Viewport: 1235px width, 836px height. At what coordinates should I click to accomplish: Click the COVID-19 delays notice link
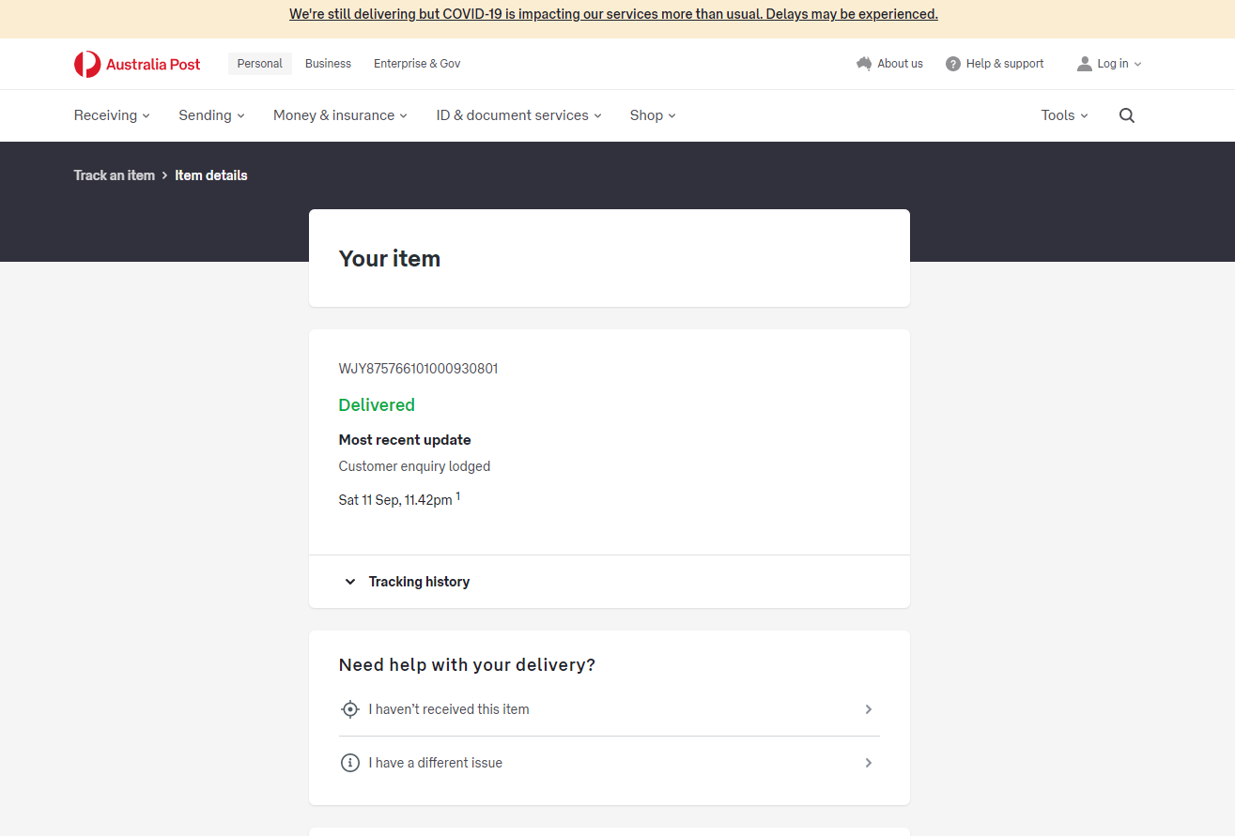[613, 14]
